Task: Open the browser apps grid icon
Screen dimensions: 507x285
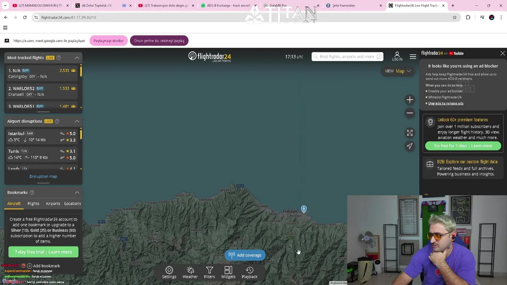Action: (5, 28)
